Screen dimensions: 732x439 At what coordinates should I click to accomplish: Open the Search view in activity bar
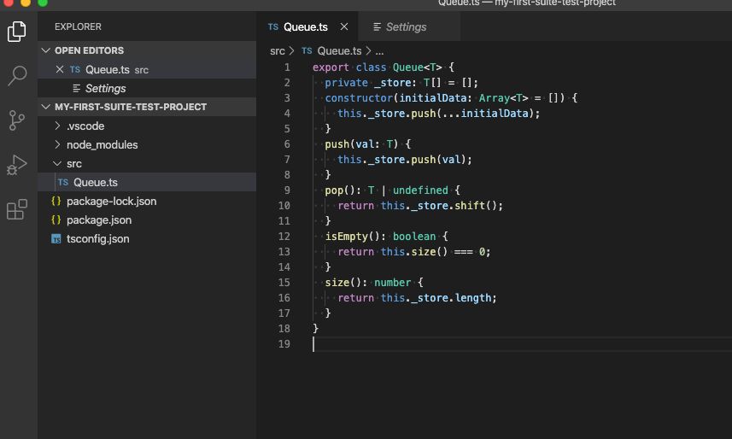17,75
